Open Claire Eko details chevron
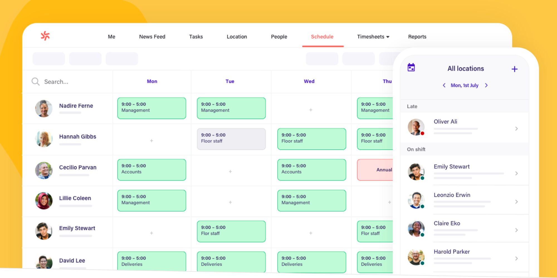 pyautogui.click(x=516, y=230)
